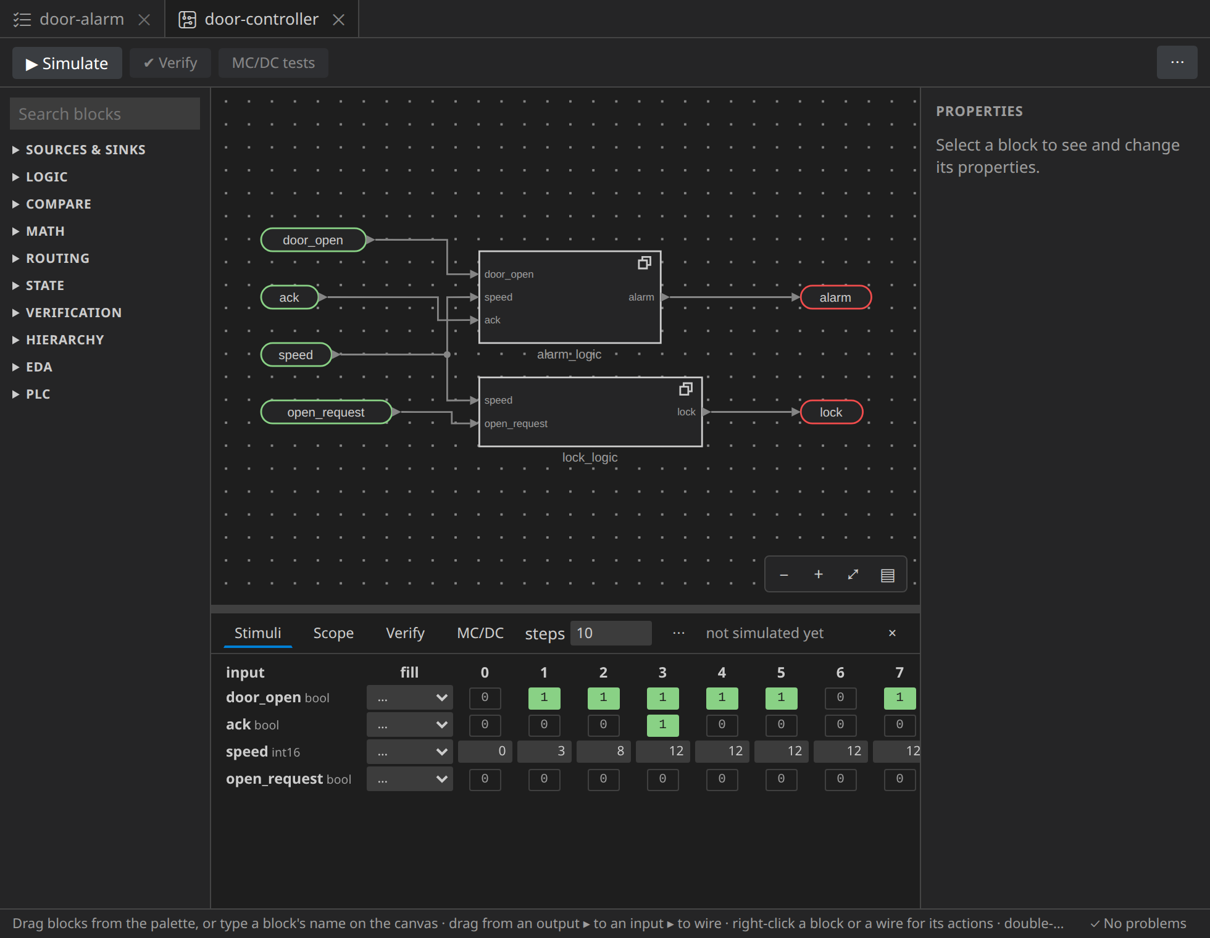Image resolution: width=1210 pixels, height=938 pixels.
Task: Focus the Search blocks field
Action: pyautogui.click(x=105, y=114)
